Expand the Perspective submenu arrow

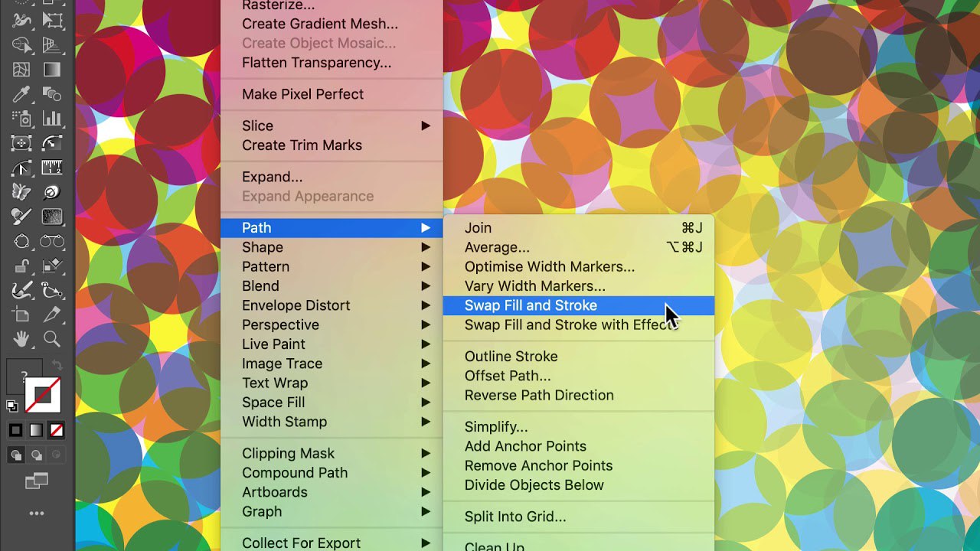pyautogui.click(x=426, y=324)
